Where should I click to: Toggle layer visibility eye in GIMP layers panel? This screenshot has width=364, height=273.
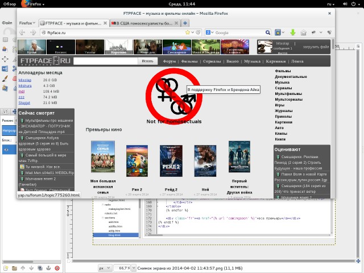[6, 150]
